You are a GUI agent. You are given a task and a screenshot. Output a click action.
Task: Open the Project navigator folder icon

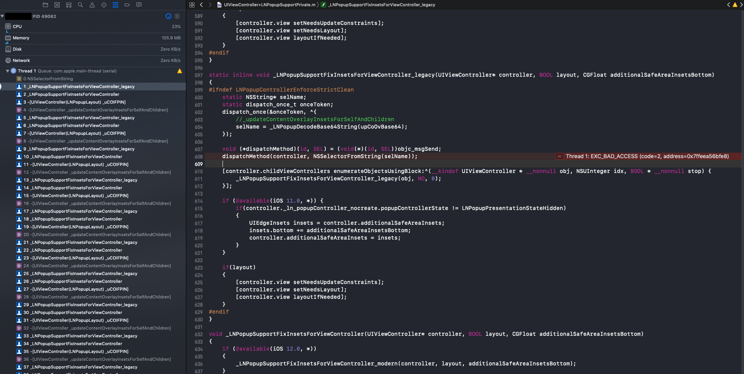45,5
